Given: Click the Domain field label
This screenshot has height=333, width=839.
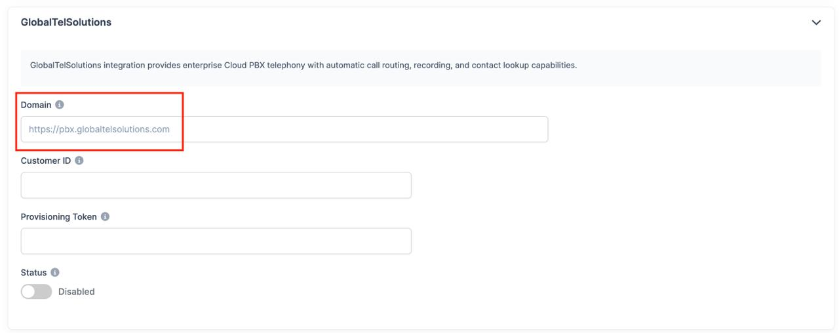Looking at the screenshot, I should click(x=36, y=105).
